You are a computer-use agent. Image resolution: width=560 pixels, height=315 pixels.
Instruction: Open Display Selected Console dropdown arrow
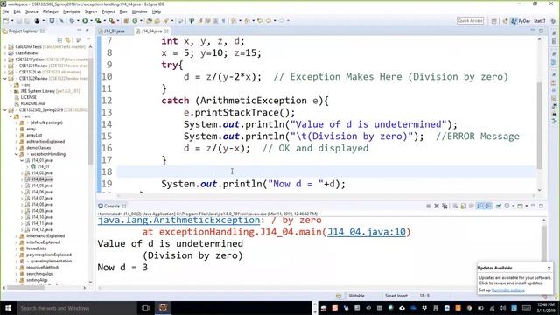point(514,206)
